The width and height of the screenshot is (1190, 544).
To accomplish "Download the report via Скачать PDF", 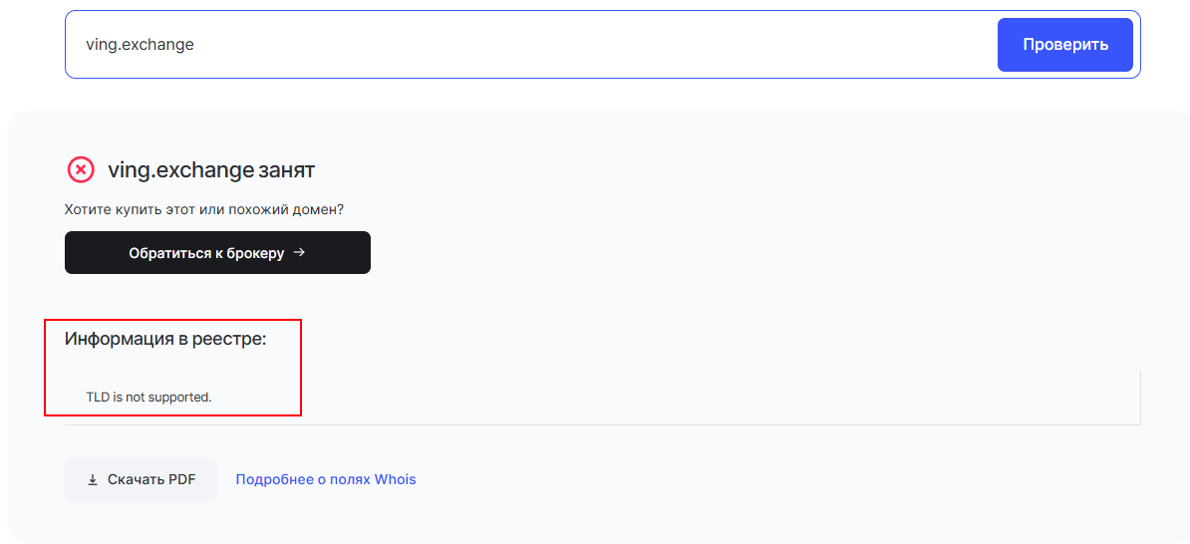I will (x=141, y=480).
